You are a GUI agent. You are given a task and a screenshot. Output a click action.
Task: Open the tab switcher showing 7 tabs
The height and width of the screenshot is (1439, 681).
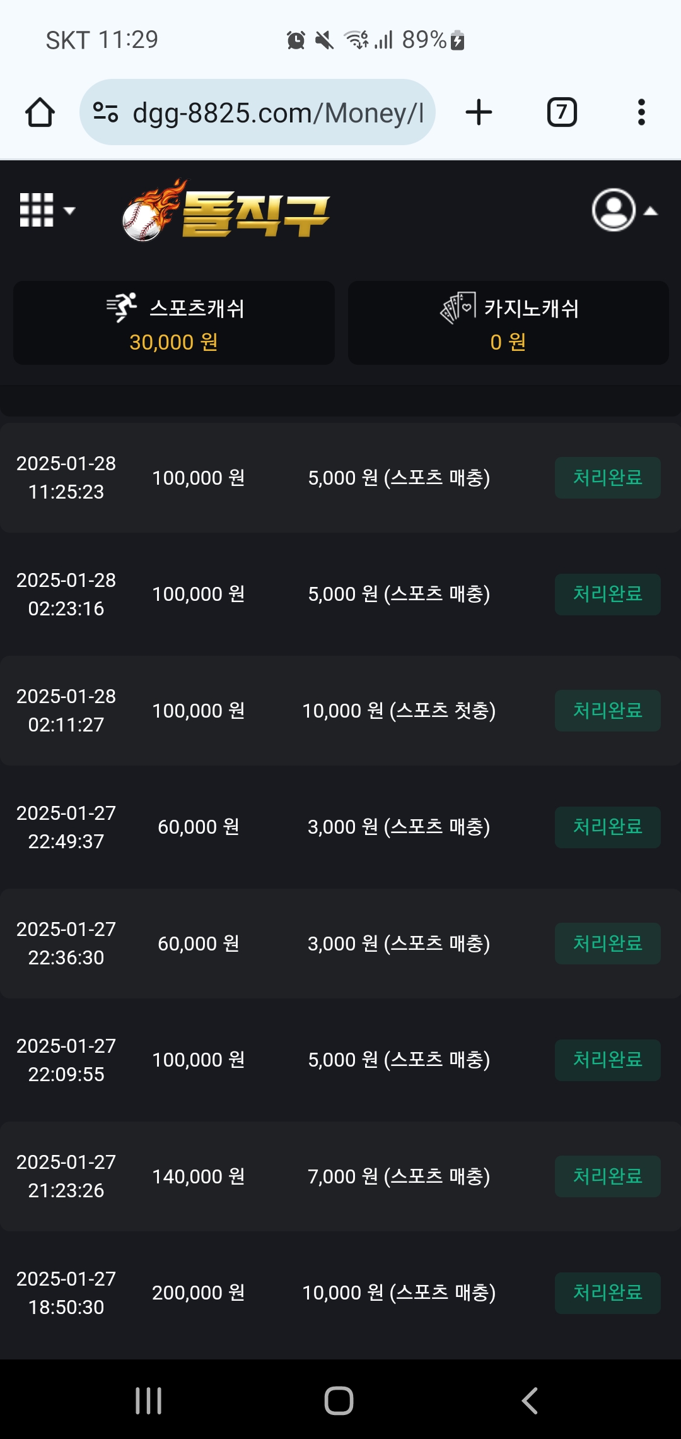[561, 112]
